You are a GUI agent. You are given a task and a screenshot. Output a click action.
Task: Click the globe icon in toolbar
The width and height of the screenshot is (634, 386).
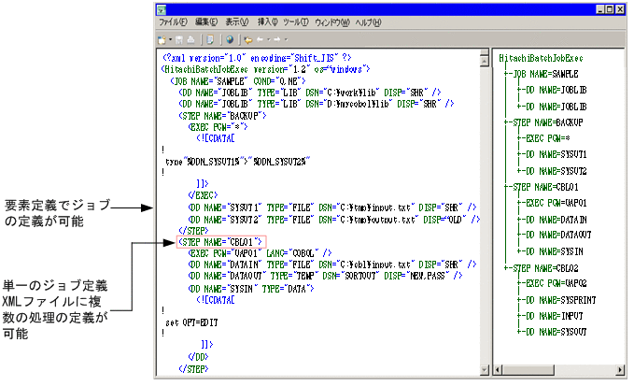click(230, 39)
